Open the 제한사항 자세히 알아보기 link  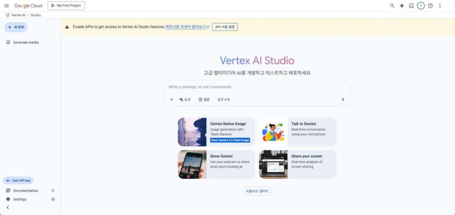[x=185, y=27]
